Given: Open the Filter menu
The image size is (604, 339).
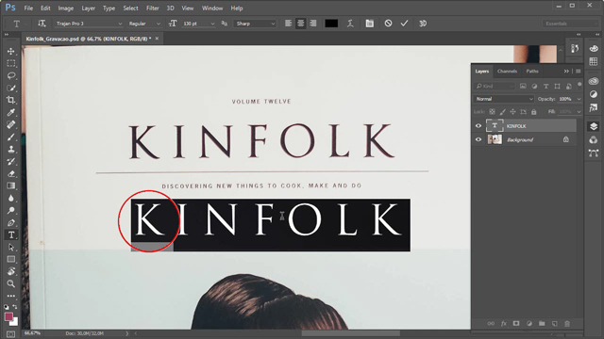Looking at the screenshot, I should coord(153,8).
